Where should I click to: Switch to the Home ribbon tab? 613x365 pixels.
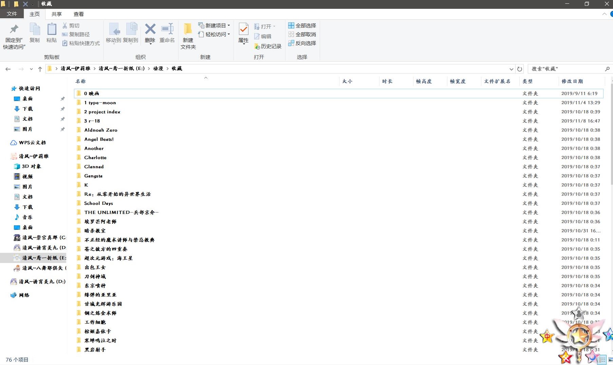tap(35, 14)
